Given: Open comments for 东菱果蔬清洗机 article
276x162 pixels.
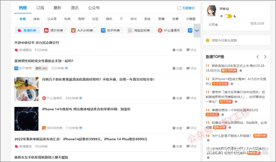Looking at the screenshot, I should click(191, 98).
